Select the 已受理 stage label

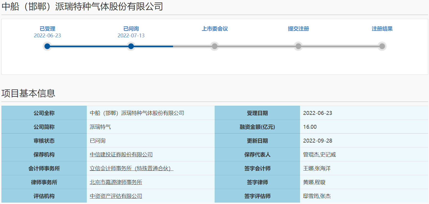(x=47, y=29)
